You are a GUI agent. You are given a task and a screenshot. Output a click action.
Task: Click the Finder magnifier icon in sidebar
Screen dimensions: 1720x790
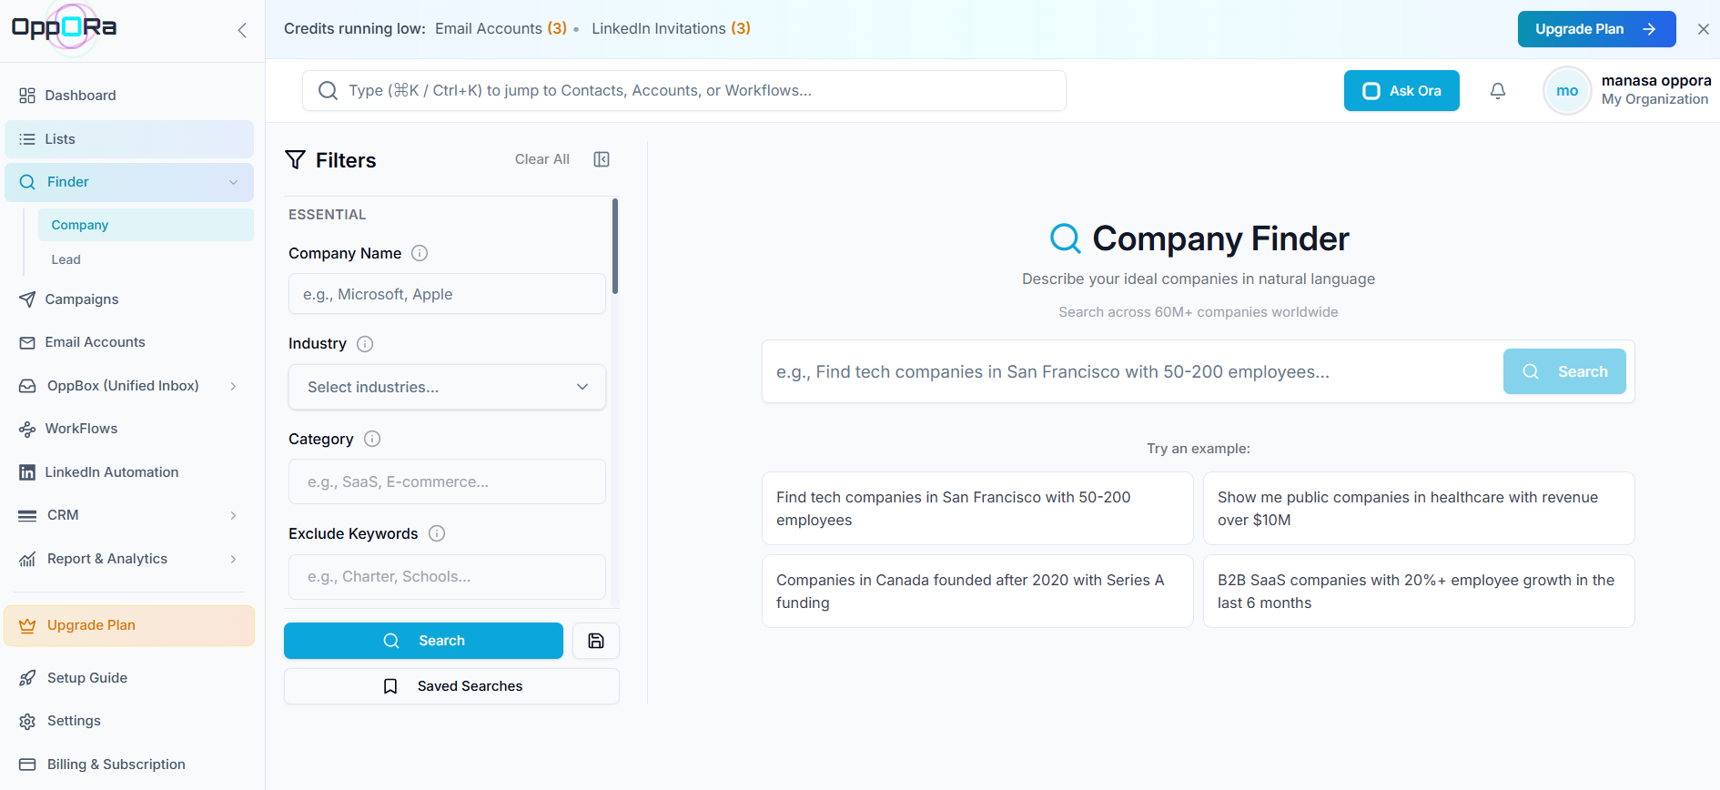pos(27,182)
